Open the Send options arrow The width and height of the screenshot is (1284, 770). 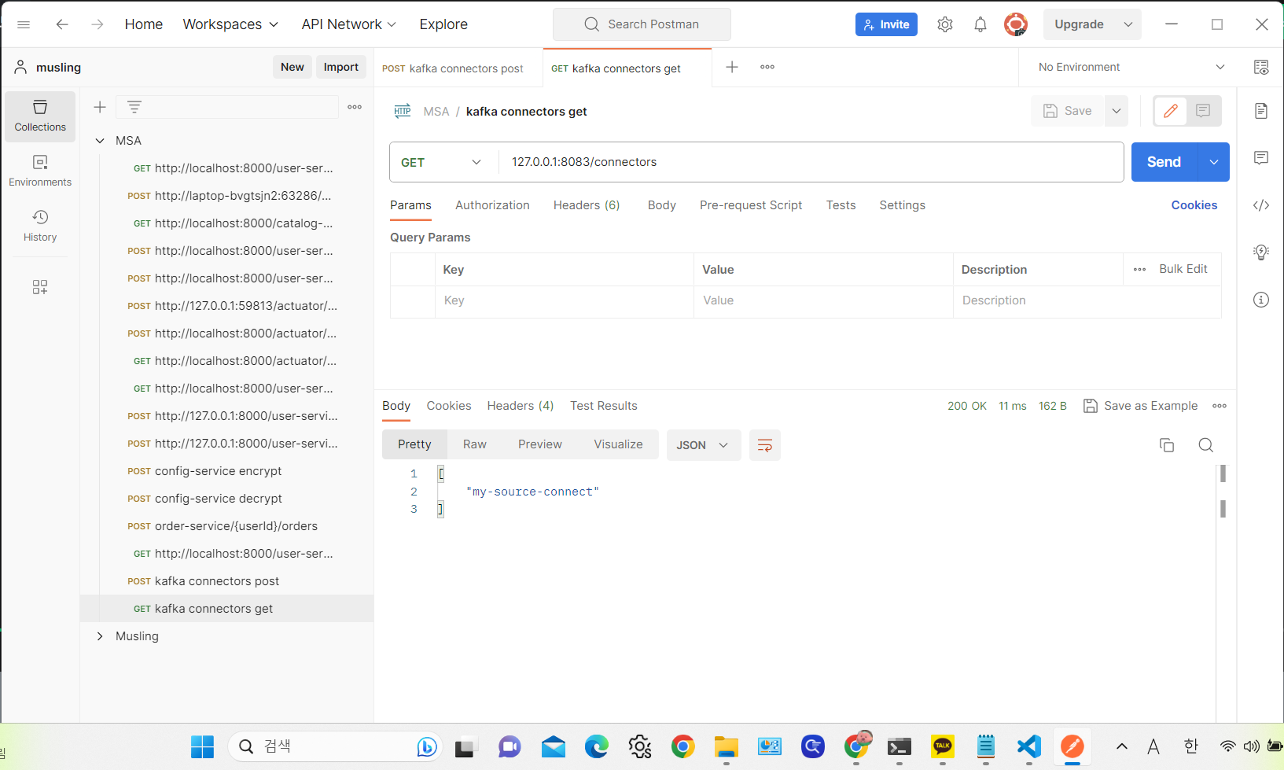tap(1214, 162)
